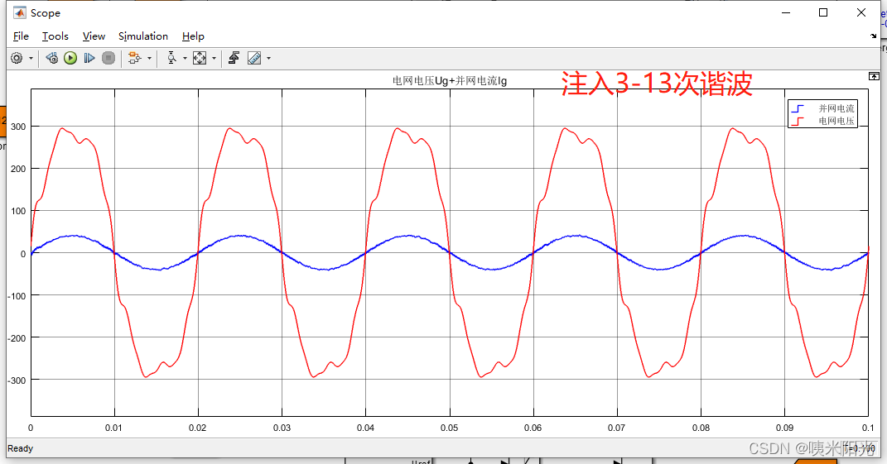
Task: Click the red line legend entry
Action: [x=823, y=121]
